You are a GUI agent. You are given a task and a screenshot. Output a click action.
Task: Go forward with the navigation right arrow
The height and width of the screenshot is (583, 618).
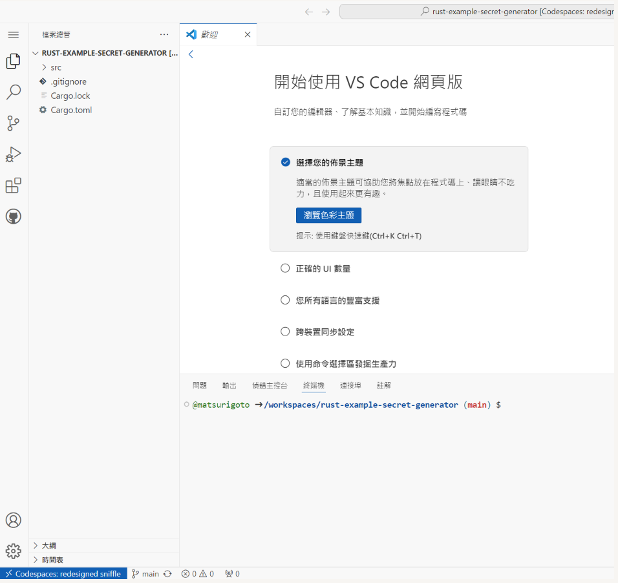pyautogui.click(x=326, y=12)
